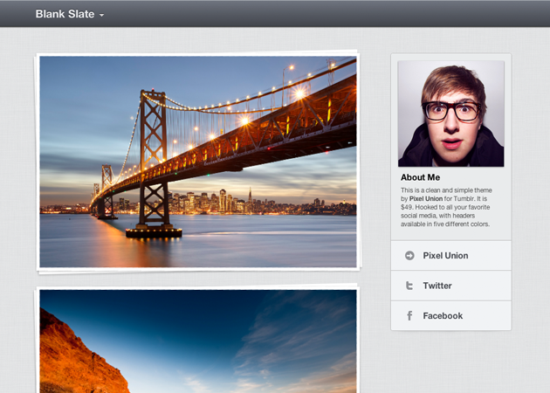This screenshot has width=550, height=393.
Task: Click the Facebook f icon
Action: pyautogui.click(x=409, y=316)
